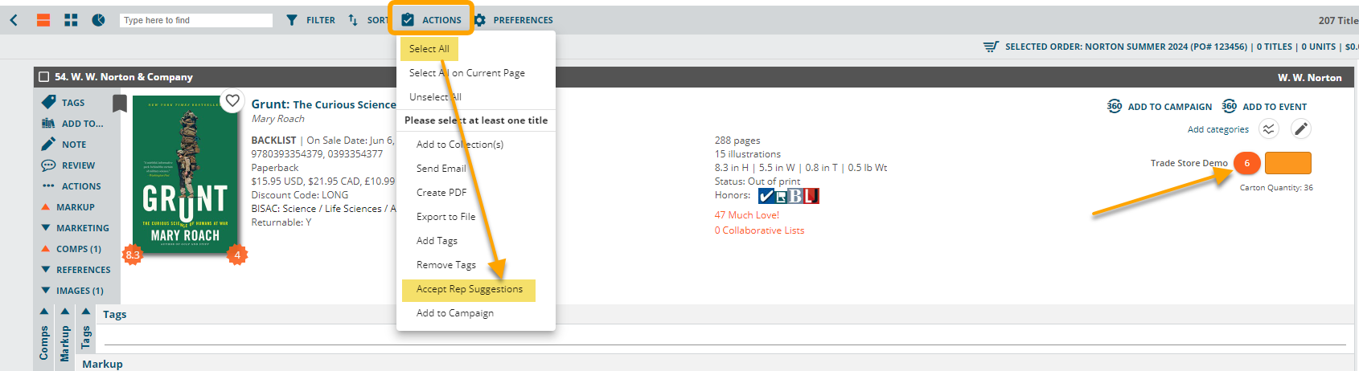Click the Honors badges icons

(x=789, y=196)
